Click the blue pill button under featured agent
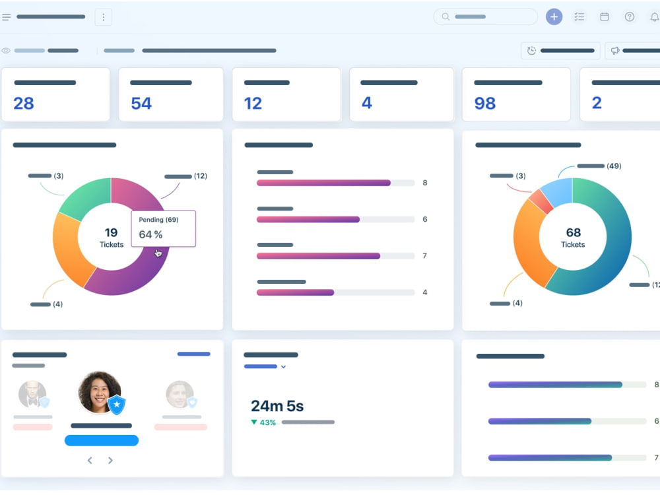Viewport: 660px width, 495px height. (102, 440)
